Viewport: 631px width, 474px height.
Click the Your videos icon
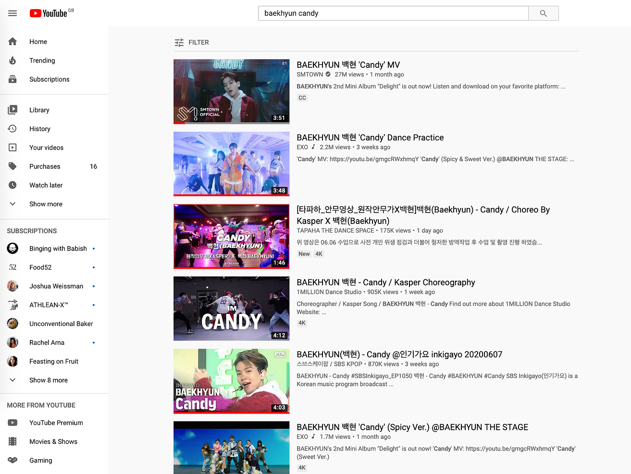point(12,148)
